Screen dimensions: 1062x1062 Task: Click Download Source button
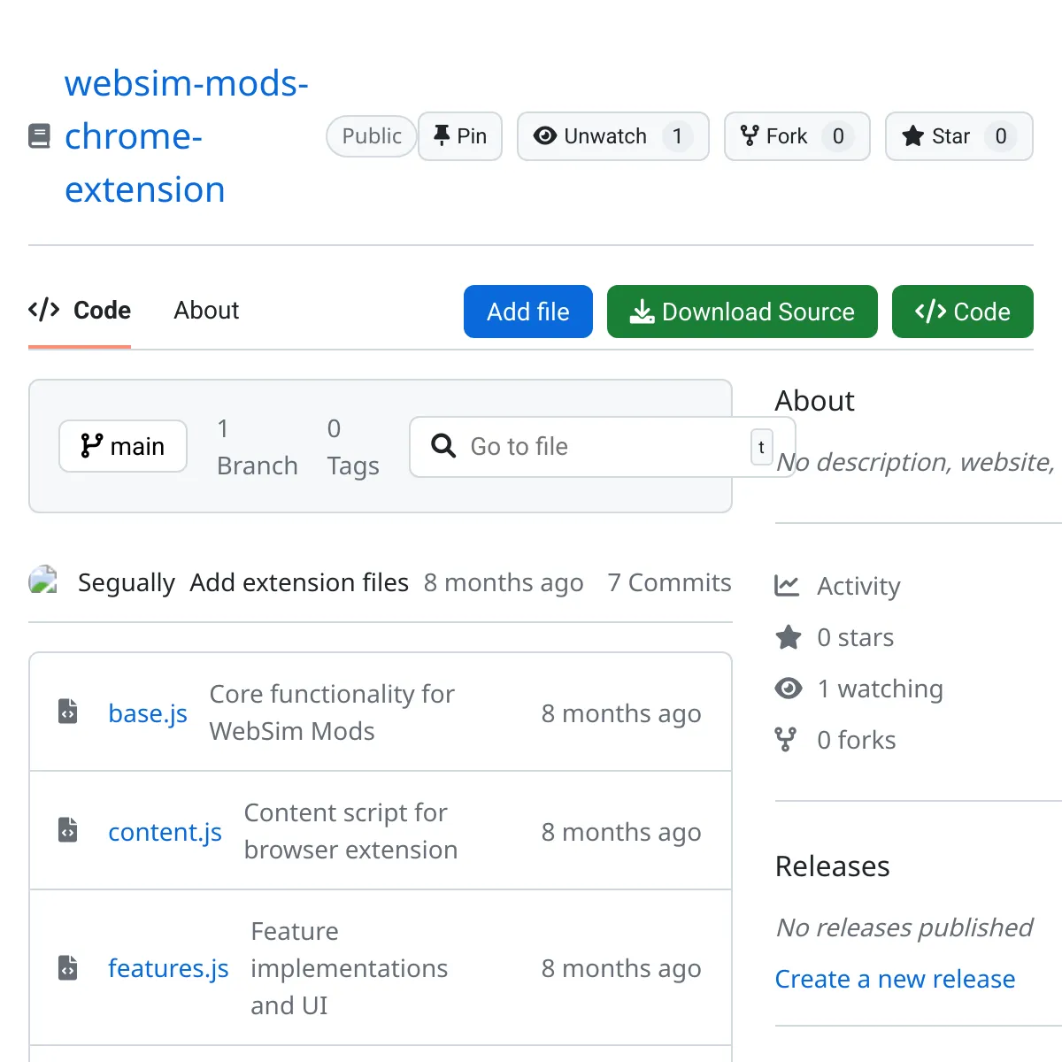click(743, 312)
